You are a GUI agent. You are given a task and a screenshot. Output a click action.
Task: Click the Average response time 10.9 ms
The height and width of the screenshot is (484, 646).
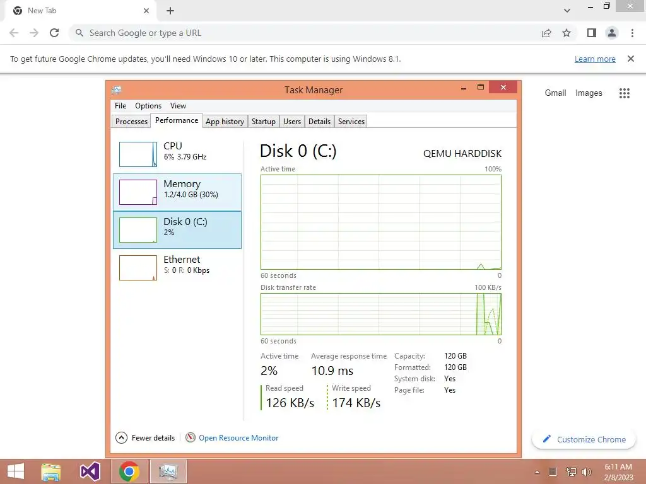tap(332, 371)
